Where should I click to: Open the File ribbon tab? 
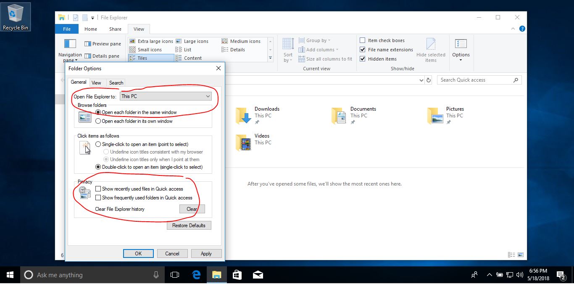tap(67, 29)
